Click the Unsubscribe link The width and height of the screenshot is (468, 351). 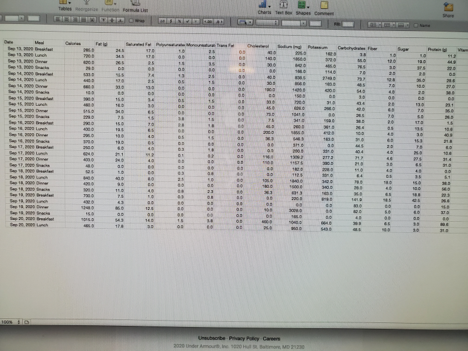pyautogui.click(x=211, y=338)
